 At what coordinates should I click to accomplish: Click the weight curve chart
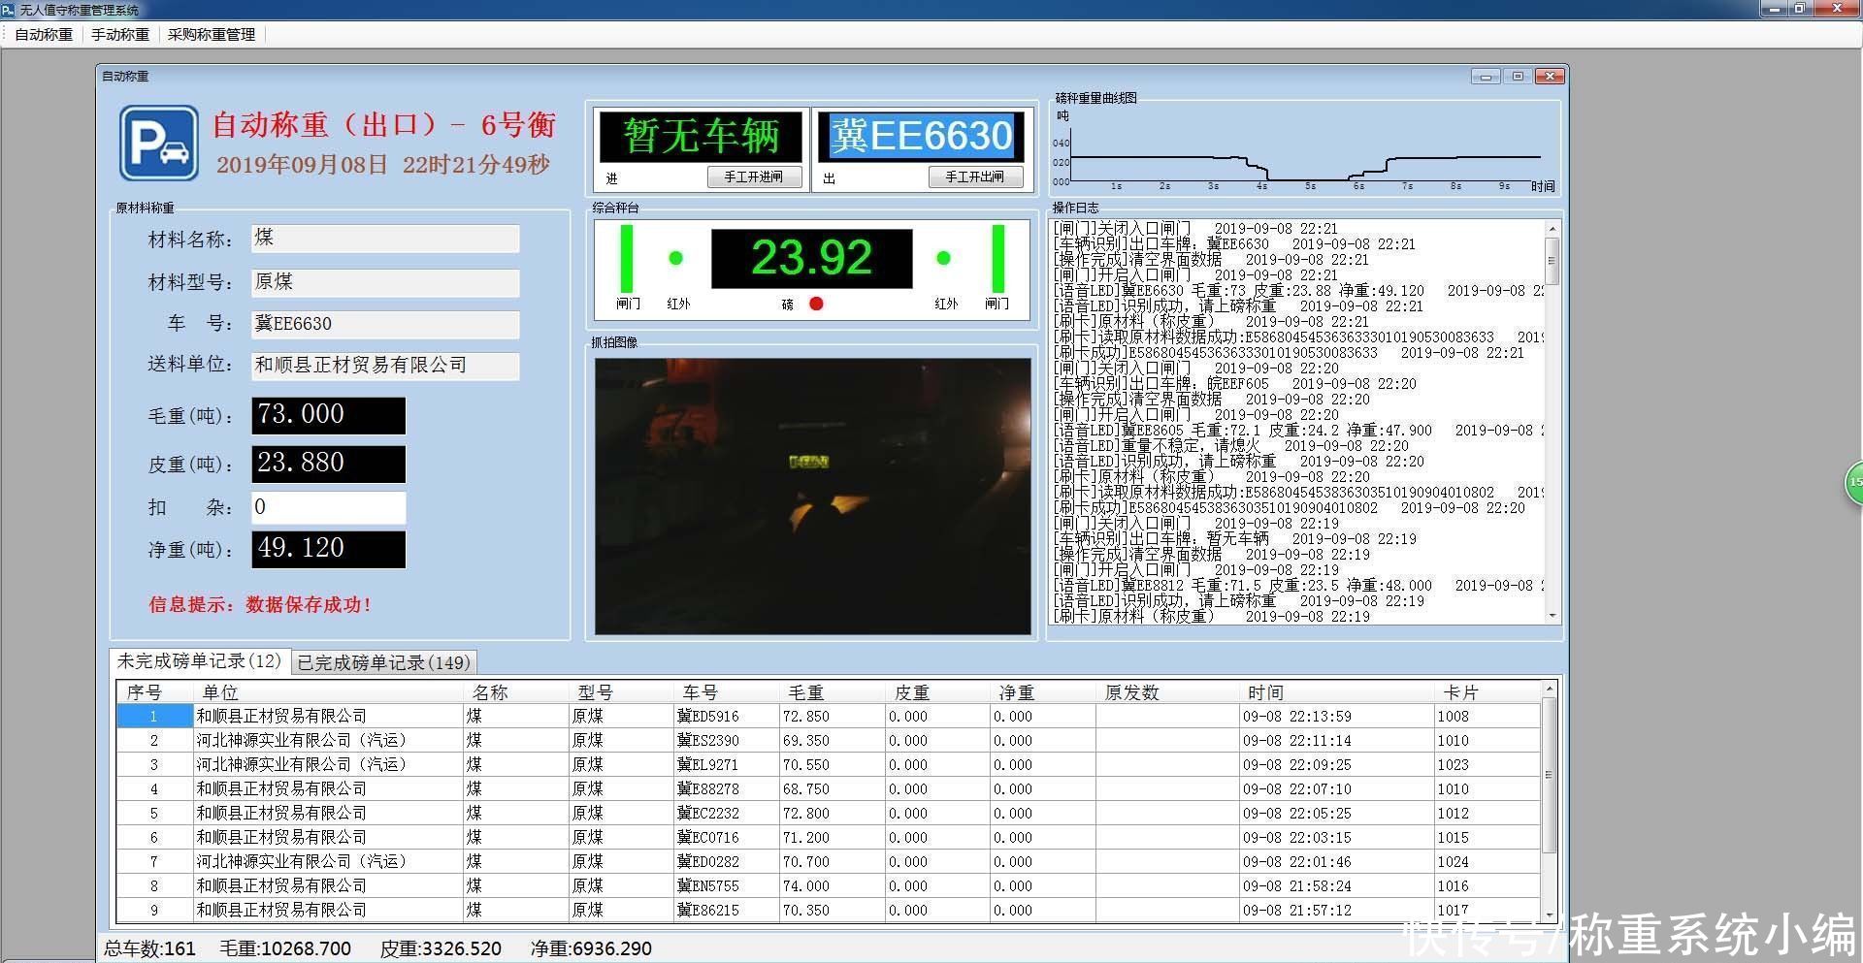tap(1305, 147)
